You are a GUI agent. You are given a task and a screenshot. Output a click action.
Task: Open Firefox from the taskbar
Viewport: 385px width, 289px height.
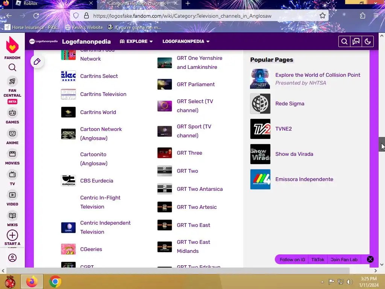click(32, 281)
